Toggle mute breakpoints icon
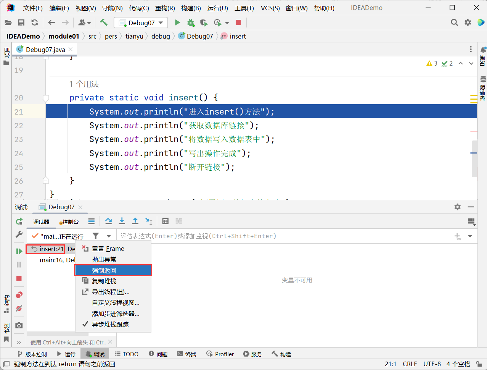The image size is (487, 370). pos(19,309)
